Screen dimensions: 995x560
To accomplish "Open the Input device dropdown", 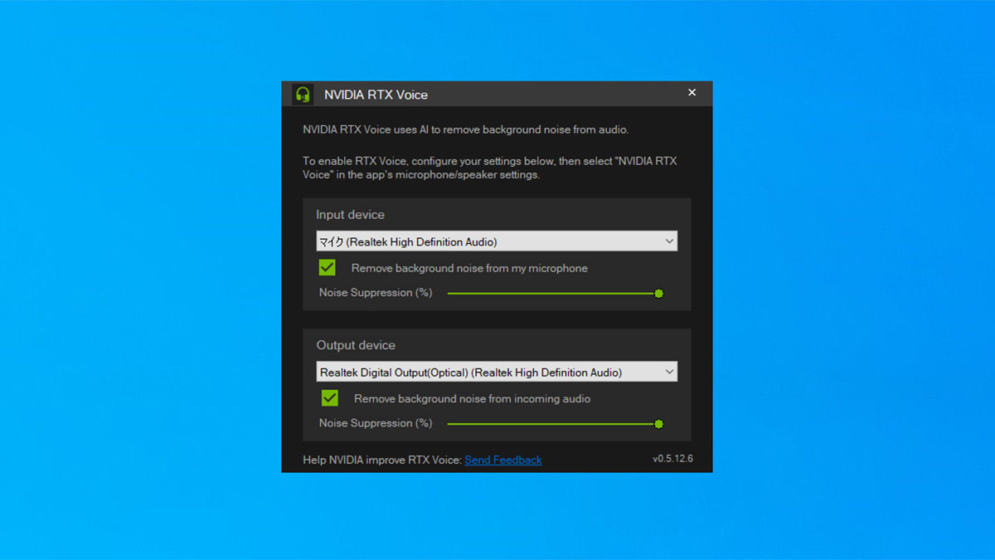I will pos(497,241).
